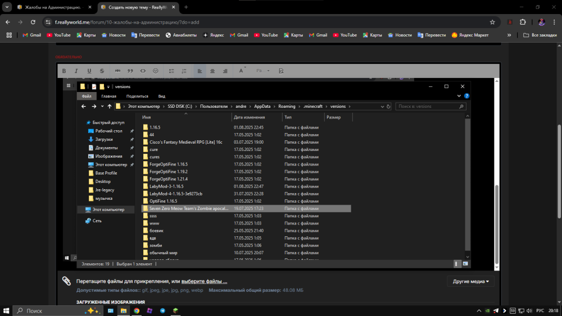The width and height of the screenshot is (562, 316).
Task: Toggle the bulleted list in the editor
Action: (171, 71)
